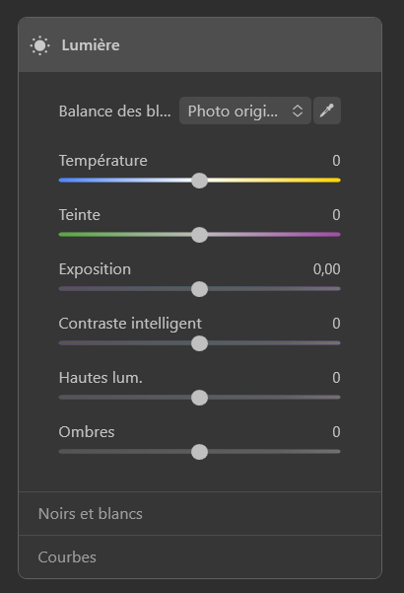404x593 pixels.
Task: Click the white balance eyedropper tool
Action: [327, 111]
